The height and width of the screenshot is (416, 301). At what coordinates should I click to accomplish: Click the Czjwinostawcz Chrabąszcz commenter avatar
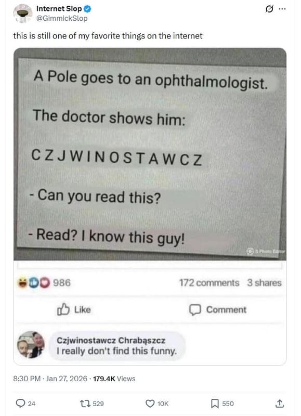tap(31, 345)
